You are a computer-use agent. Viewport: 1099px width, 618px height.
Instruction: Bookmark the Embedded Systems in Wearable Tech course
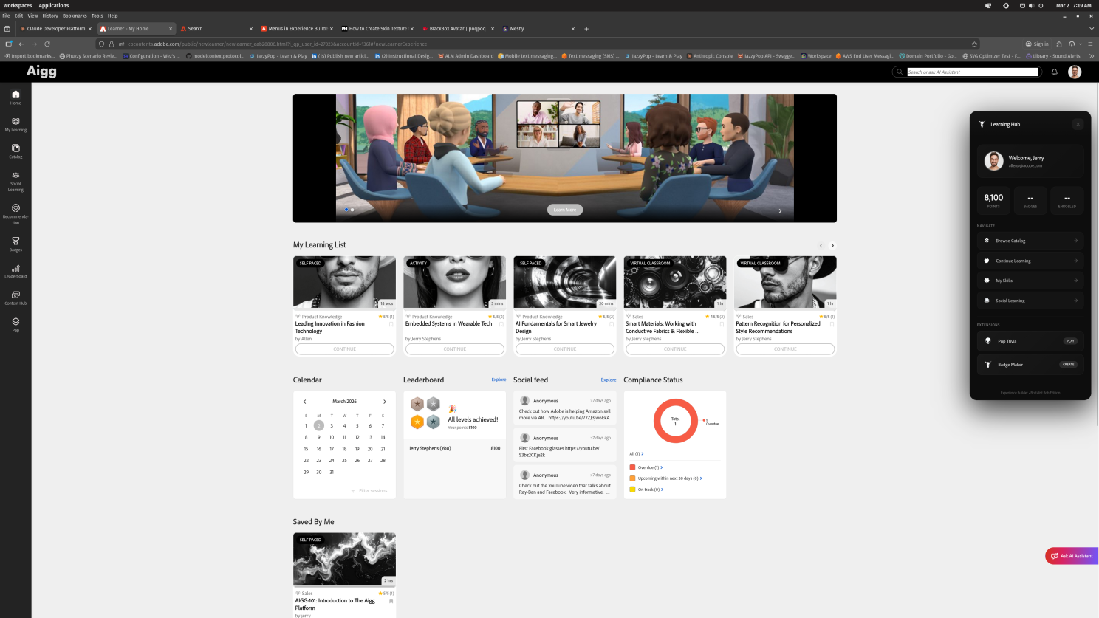coord(501,324)
